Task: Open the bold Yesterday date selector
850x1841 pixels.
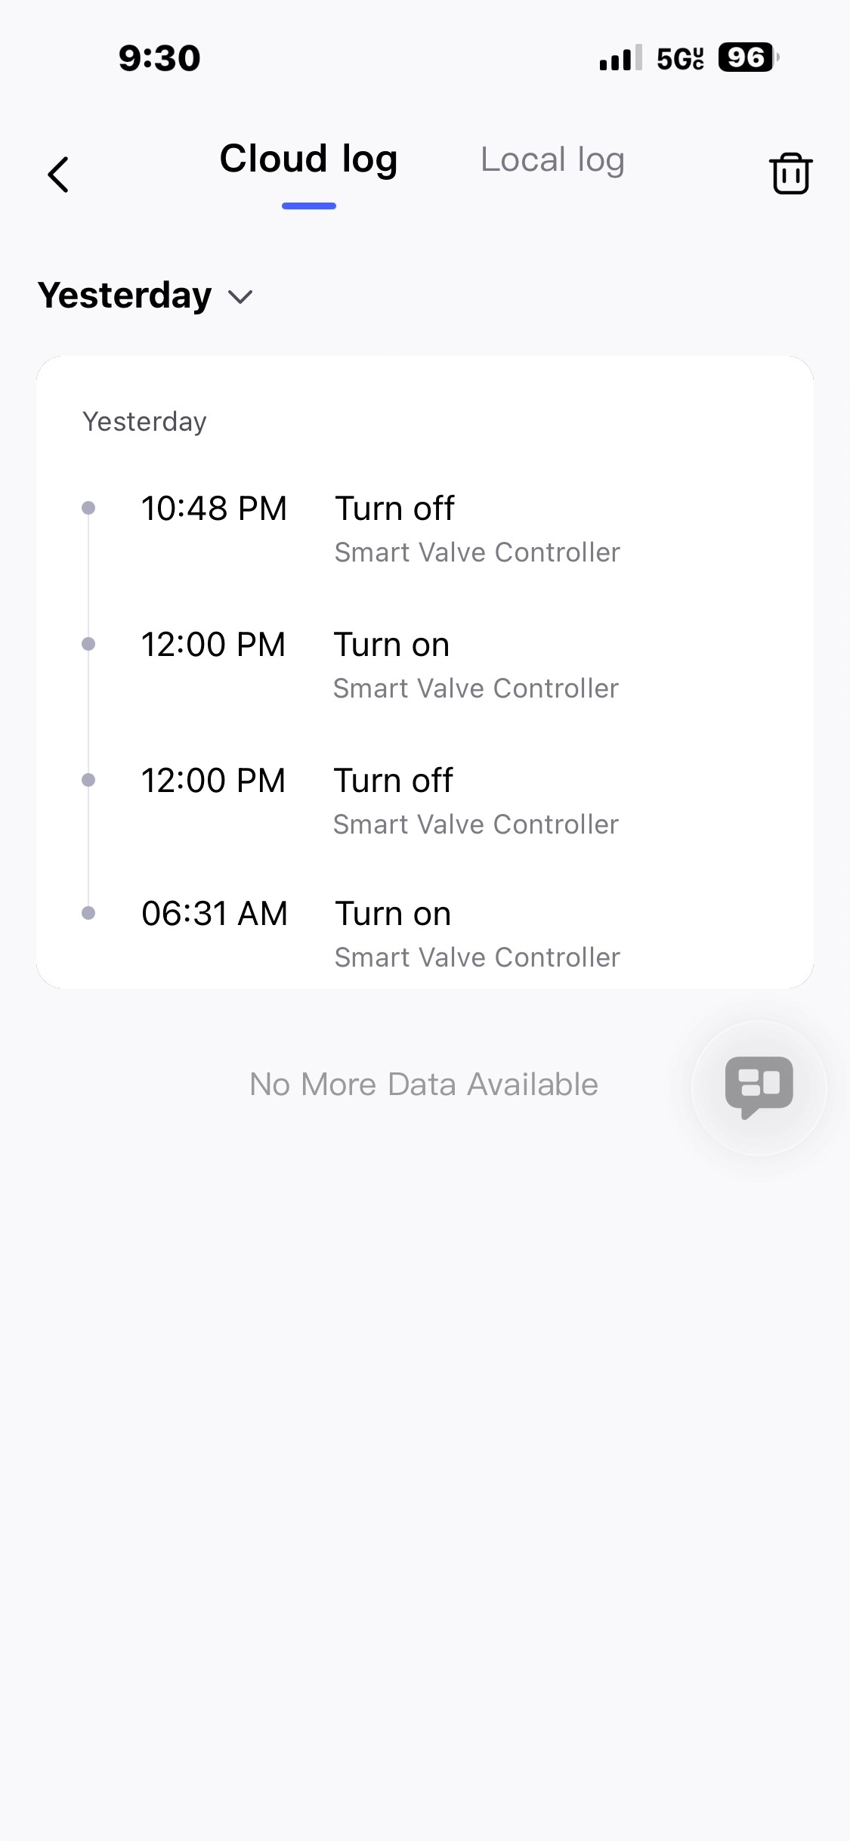Action: (125, 295)
